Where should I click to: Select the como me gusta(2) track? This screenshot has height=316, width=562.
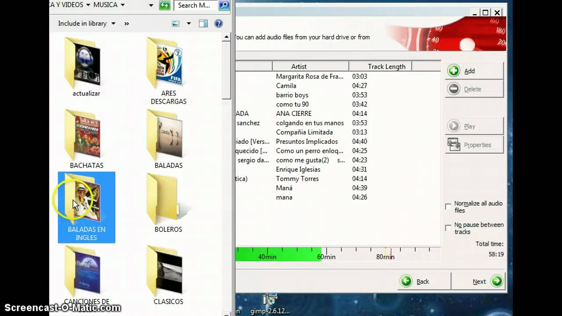point(338,160)
